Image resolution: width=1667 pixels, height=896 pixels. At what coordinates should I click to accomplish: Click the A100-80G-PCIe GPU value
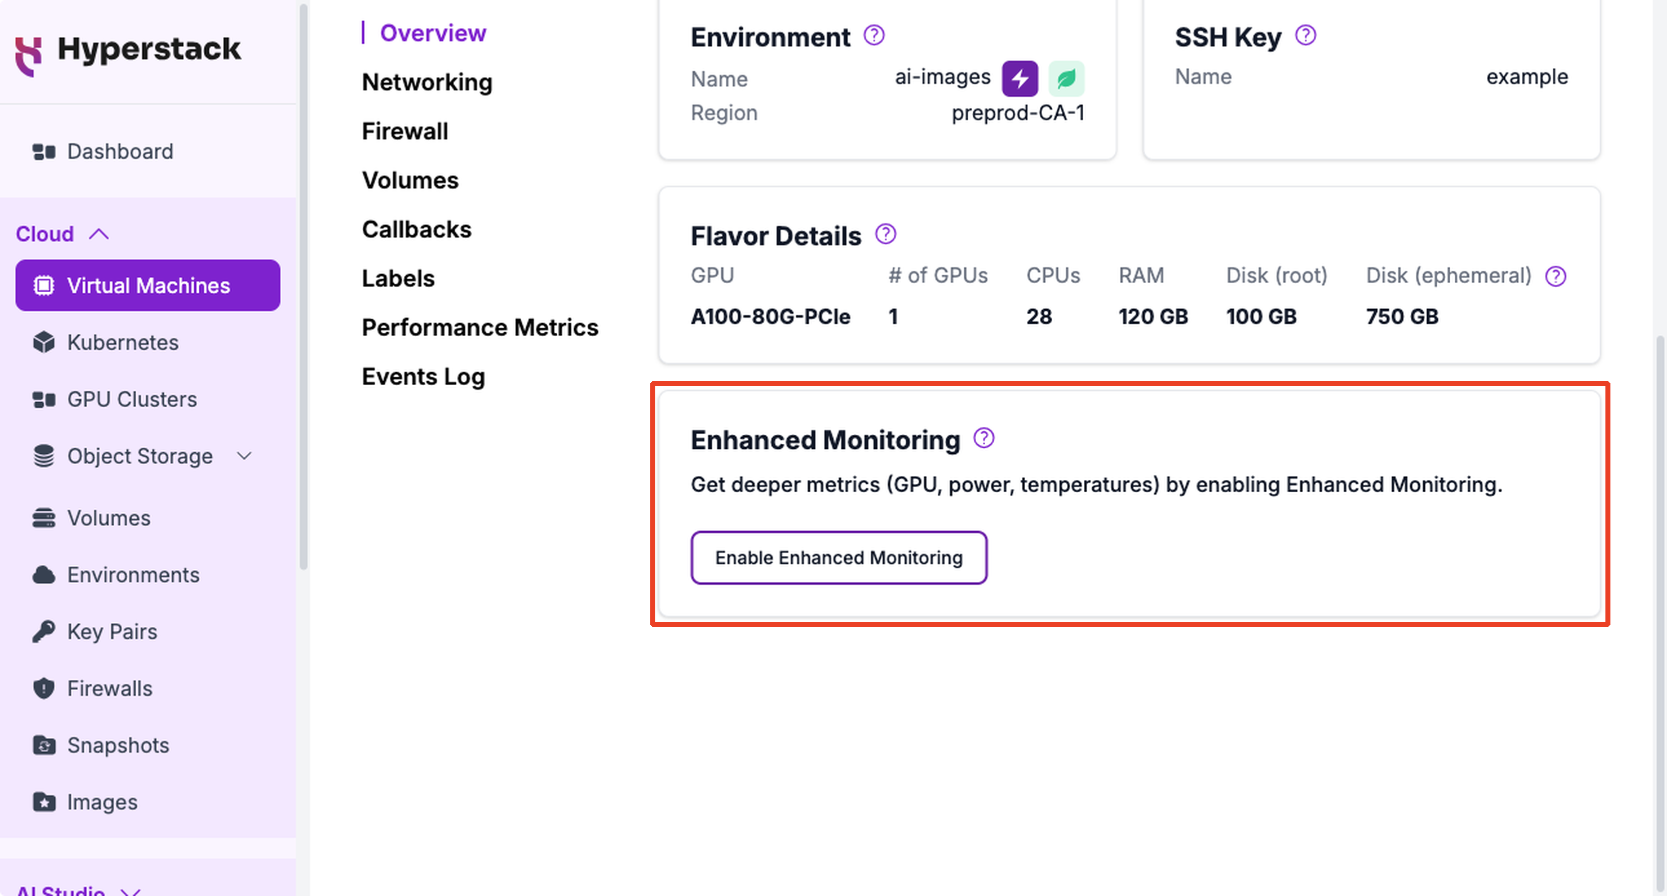point(770,316)
